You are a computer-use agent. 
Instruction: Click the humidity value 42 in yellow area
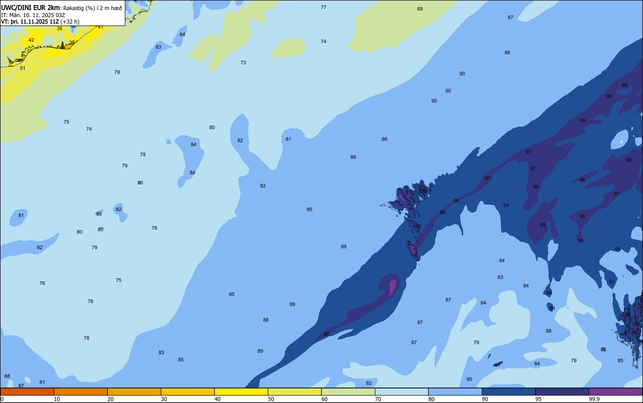(x=31, y=40)
